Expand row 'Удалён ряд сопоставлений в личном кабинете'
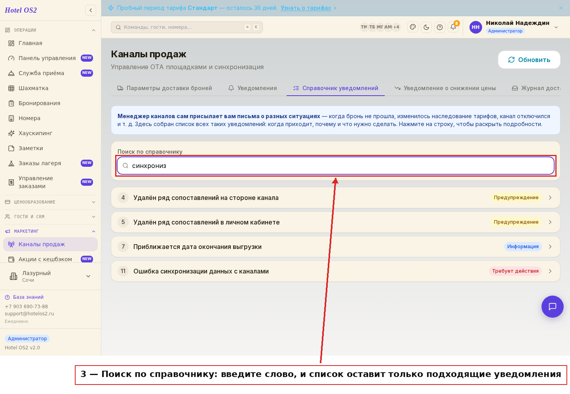Screen dimensions: 570x394 (x=336, y=222)
